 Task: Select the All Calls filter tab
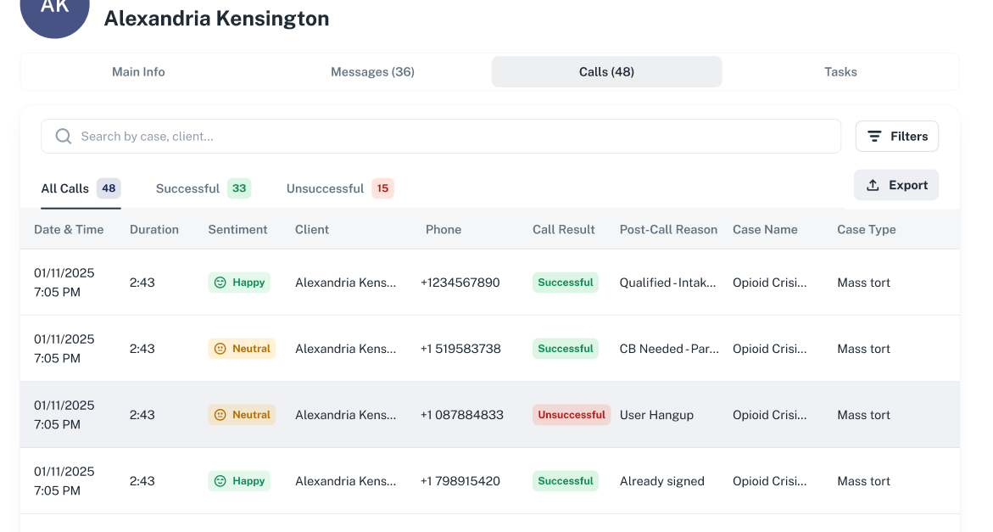tap(64, 188)
